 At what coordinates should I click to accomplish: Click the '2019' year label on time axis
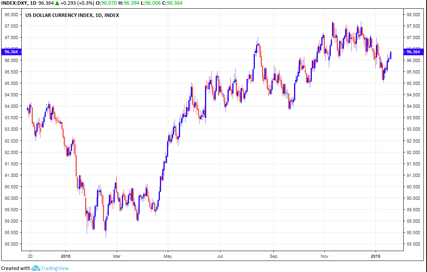point(376,255)
